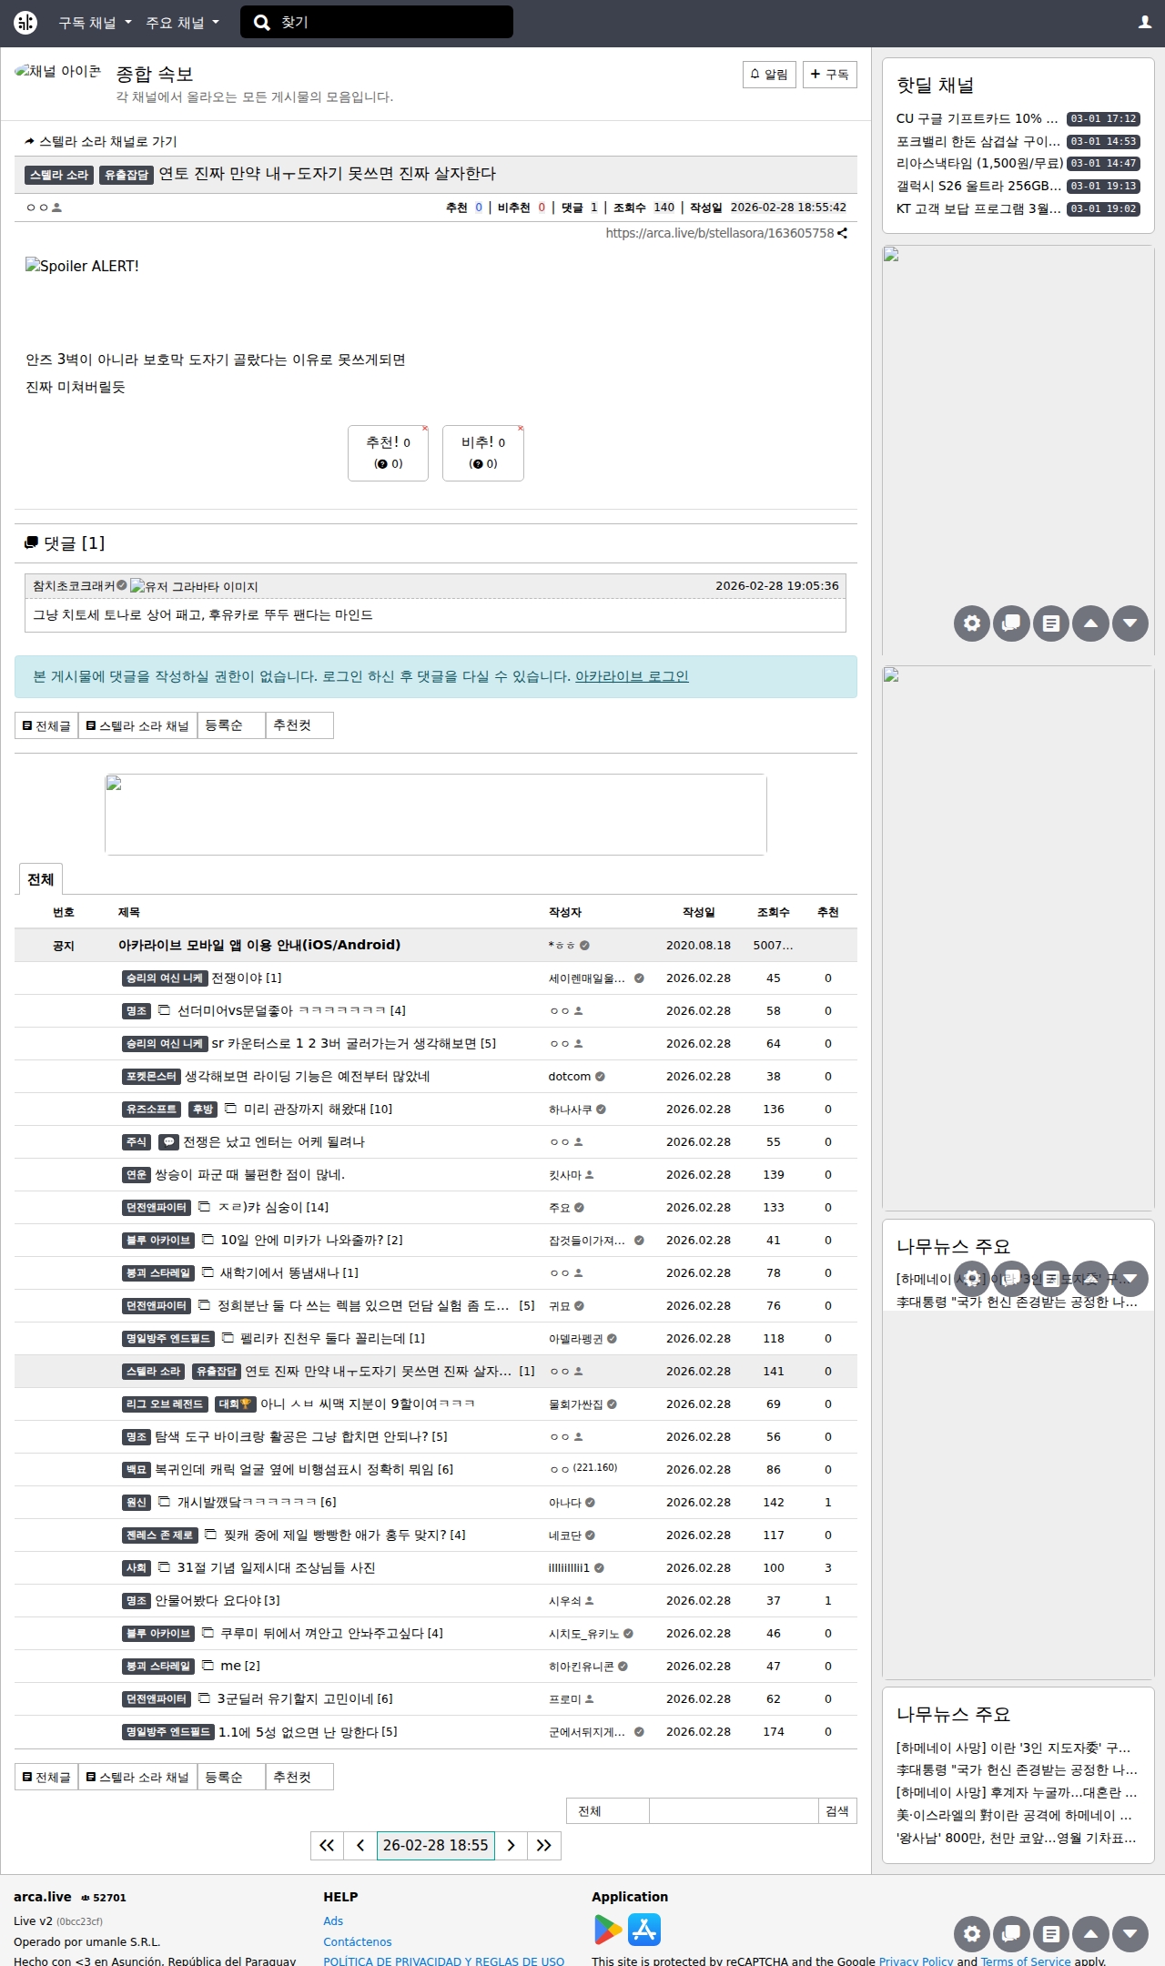
Task: Go to the previous page with single-left arrow
Action: pos(360,1845)
